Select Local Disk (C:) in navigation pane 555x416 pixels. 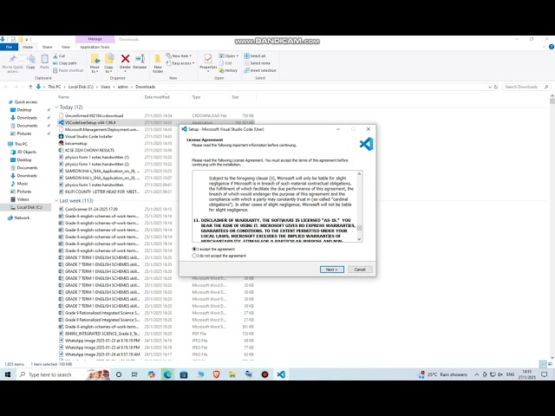tap(29, 207)
